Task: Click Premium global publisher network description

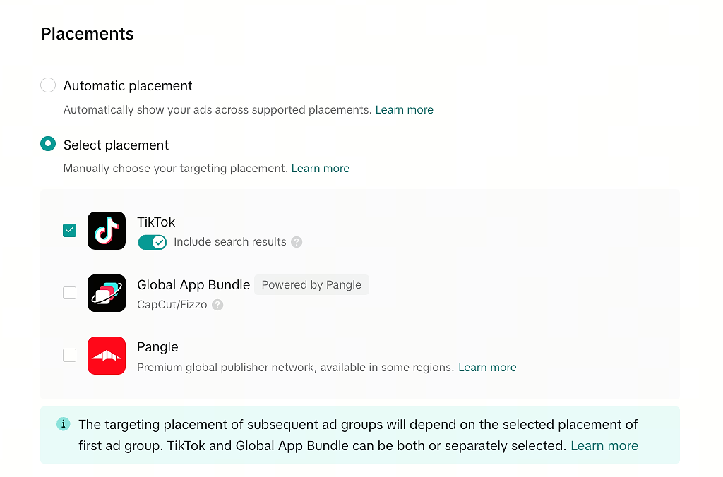Action: (x=296, y=368)
